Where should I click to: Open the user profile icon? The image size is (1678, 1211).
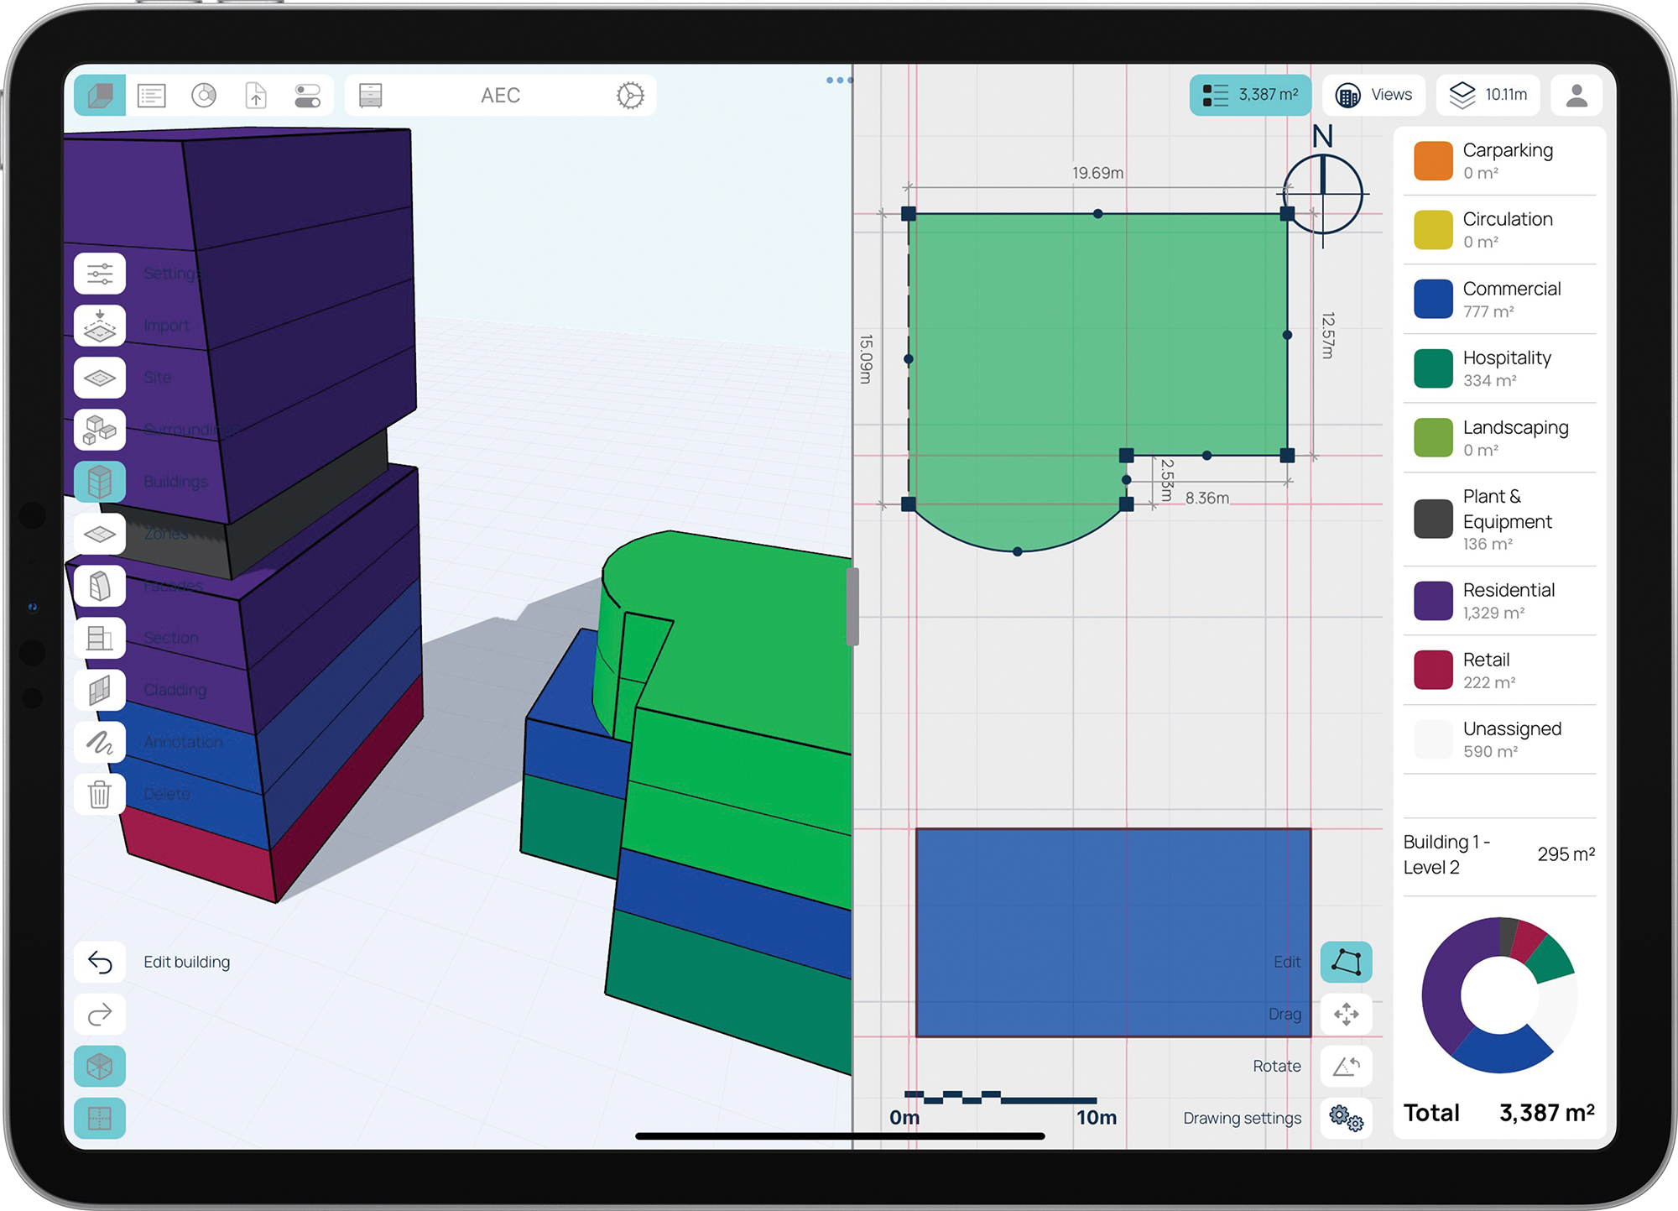[1576, 95]
